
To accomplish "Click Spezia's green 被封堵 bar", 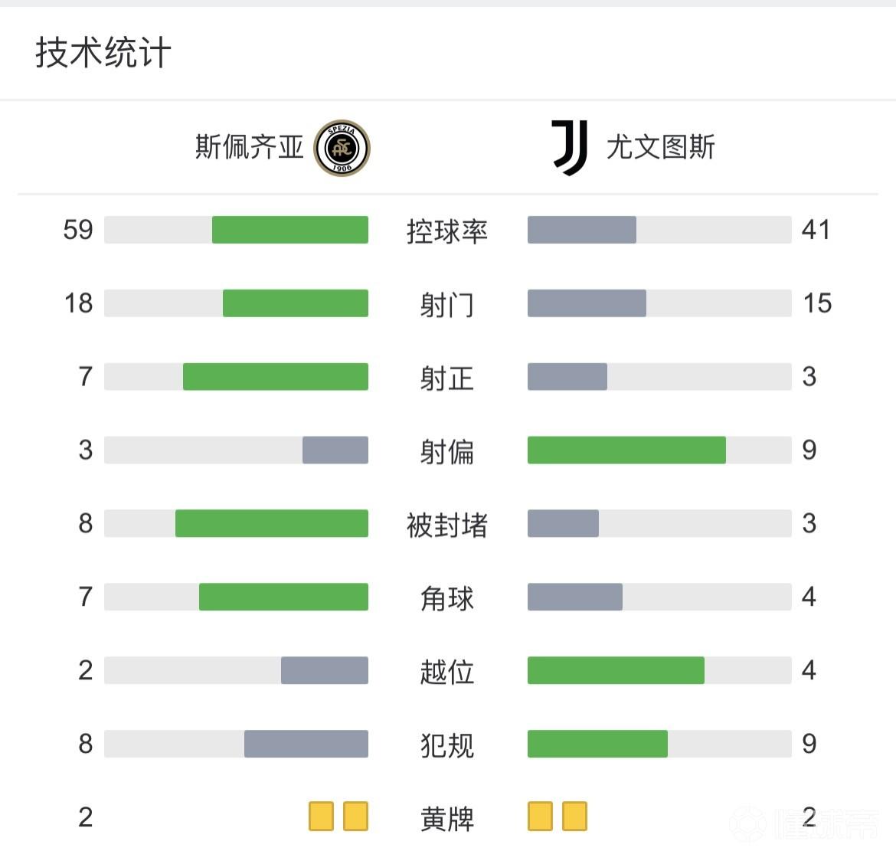I will coord(272,523).
